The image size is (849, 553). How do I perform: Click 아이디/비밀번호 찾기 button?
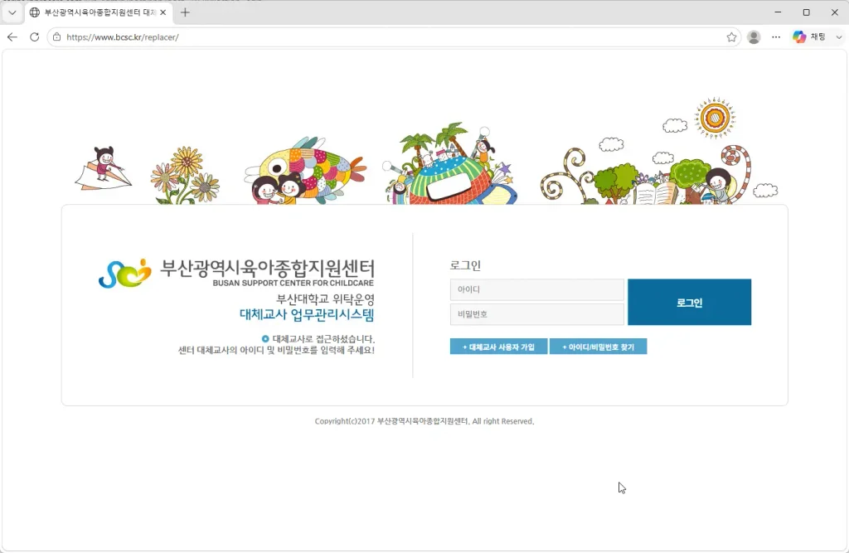click(x=599, y=347)
